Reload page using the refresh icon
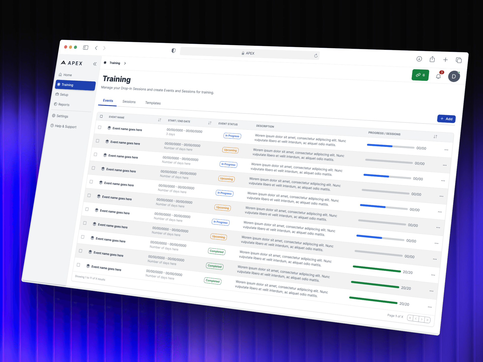The width and height of the screenshot is (483, 362). coord(316,56)
